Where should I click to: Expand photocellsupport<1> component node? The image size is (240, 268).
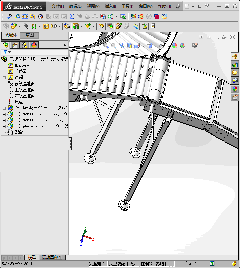coord(4,126)
